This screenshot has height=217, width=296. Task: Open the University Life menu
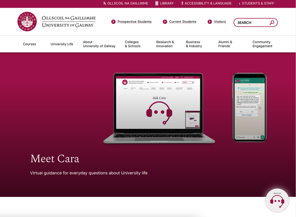point(62,44)
